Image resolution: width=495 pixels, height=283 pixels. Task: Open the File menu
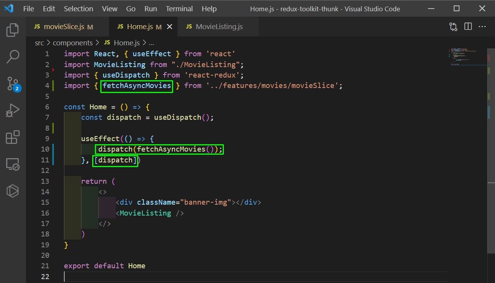point(29,9)
